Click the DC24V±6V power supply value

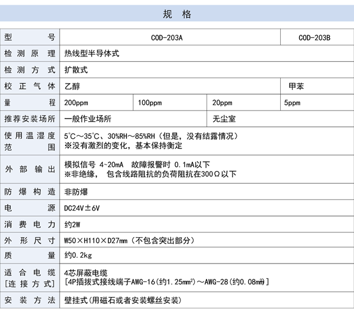click(83, 208)
